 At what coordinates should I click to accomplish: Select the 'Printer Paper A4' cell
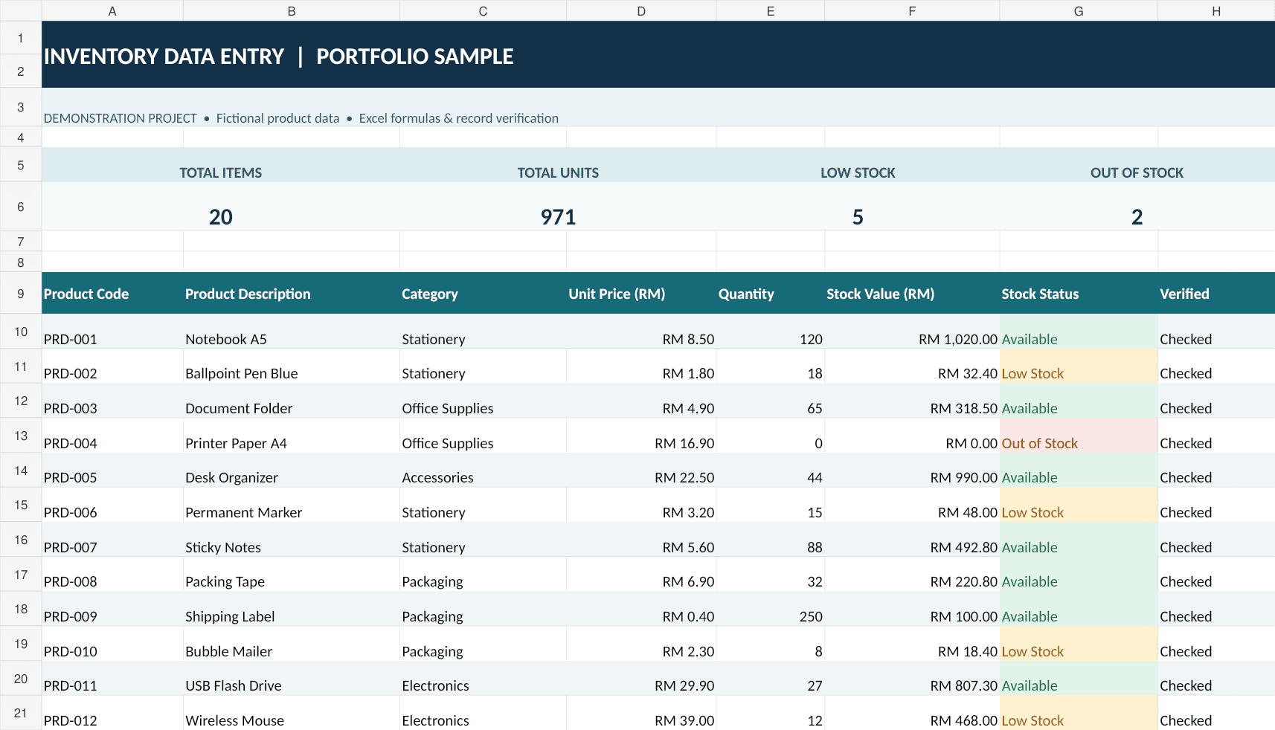click(292, 436)
